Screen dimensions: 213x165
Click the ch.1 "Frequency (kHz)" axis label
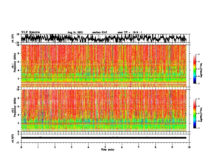tap(15, 63)
